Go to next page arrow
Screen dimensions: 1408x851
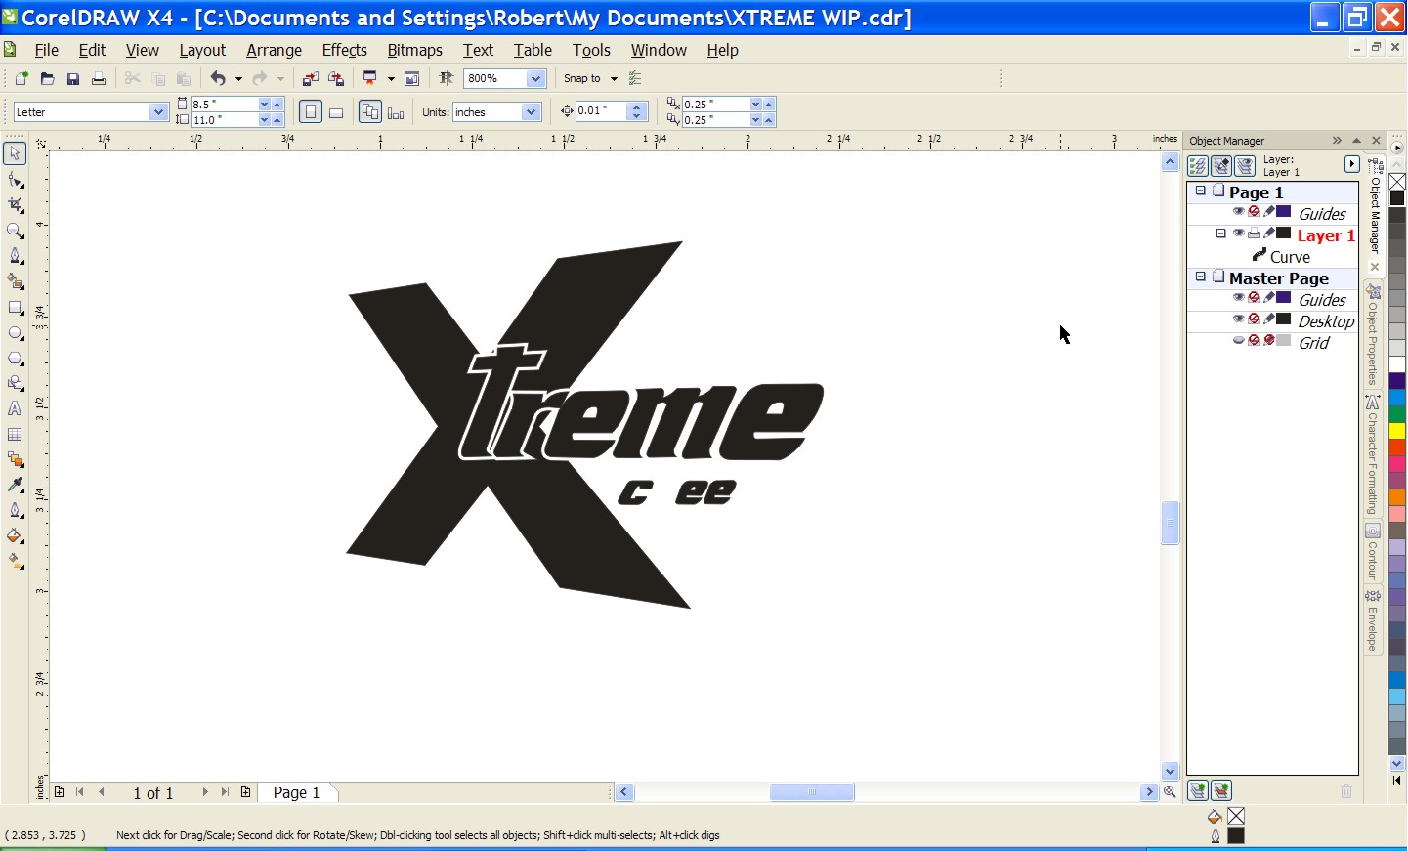click(205, 792)
